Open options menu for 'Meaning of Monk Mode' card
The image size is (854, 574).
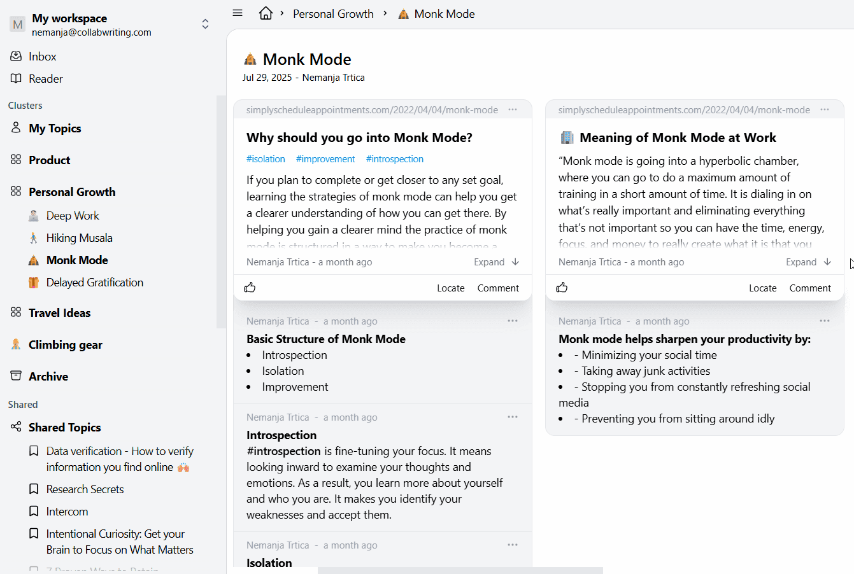coord(825,109)
